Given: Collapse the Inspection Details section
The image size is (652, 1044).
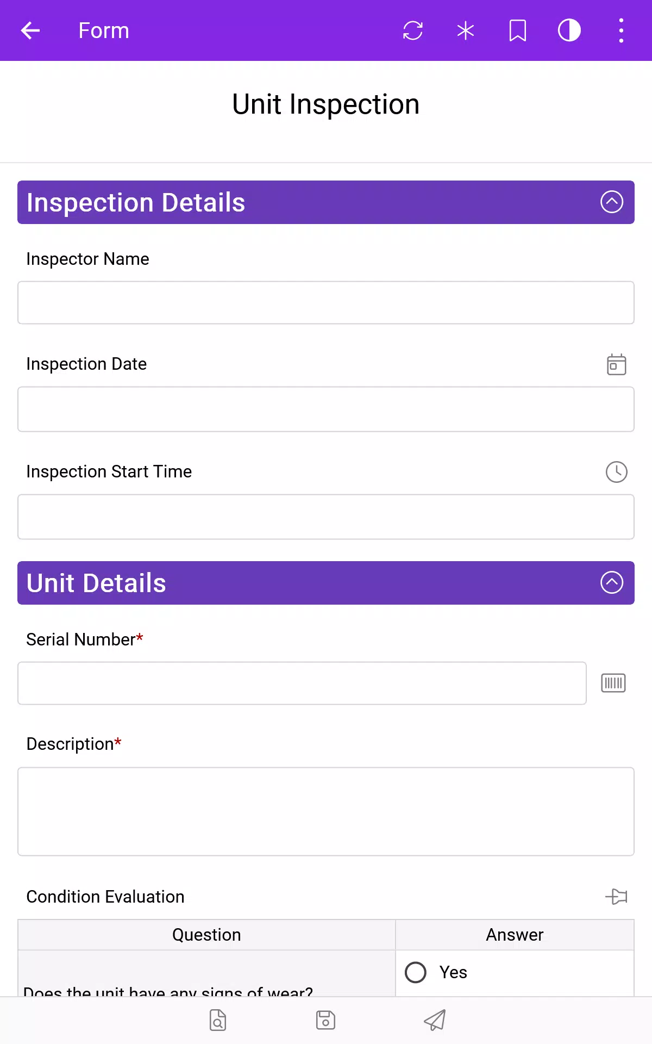Looking at the screenshot, I should tap(612, 202).
